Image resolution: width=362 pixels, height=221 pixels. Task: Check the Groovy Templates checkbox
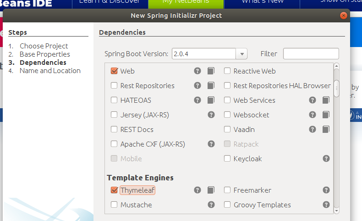click(227, 205)
